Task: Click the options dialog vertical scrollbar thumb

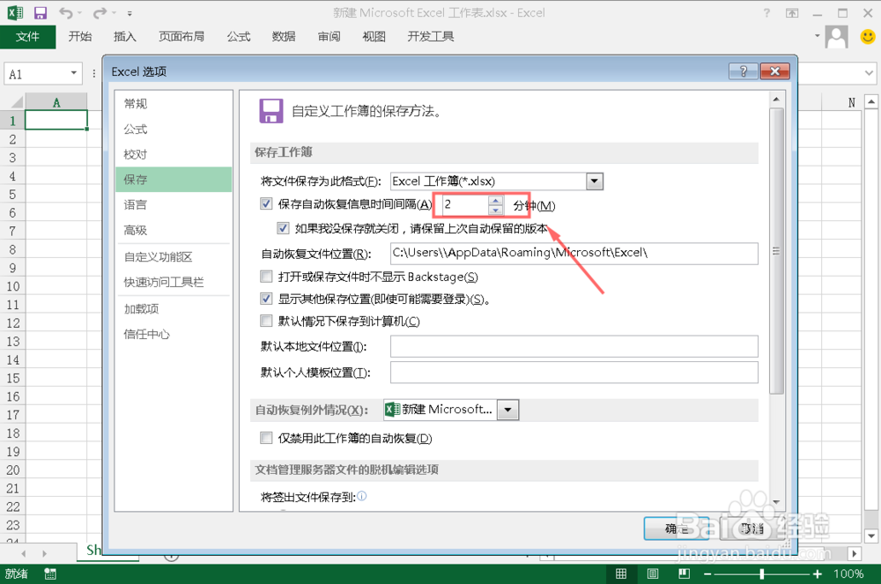Action: pyautogui.click(x=776, y=251)
